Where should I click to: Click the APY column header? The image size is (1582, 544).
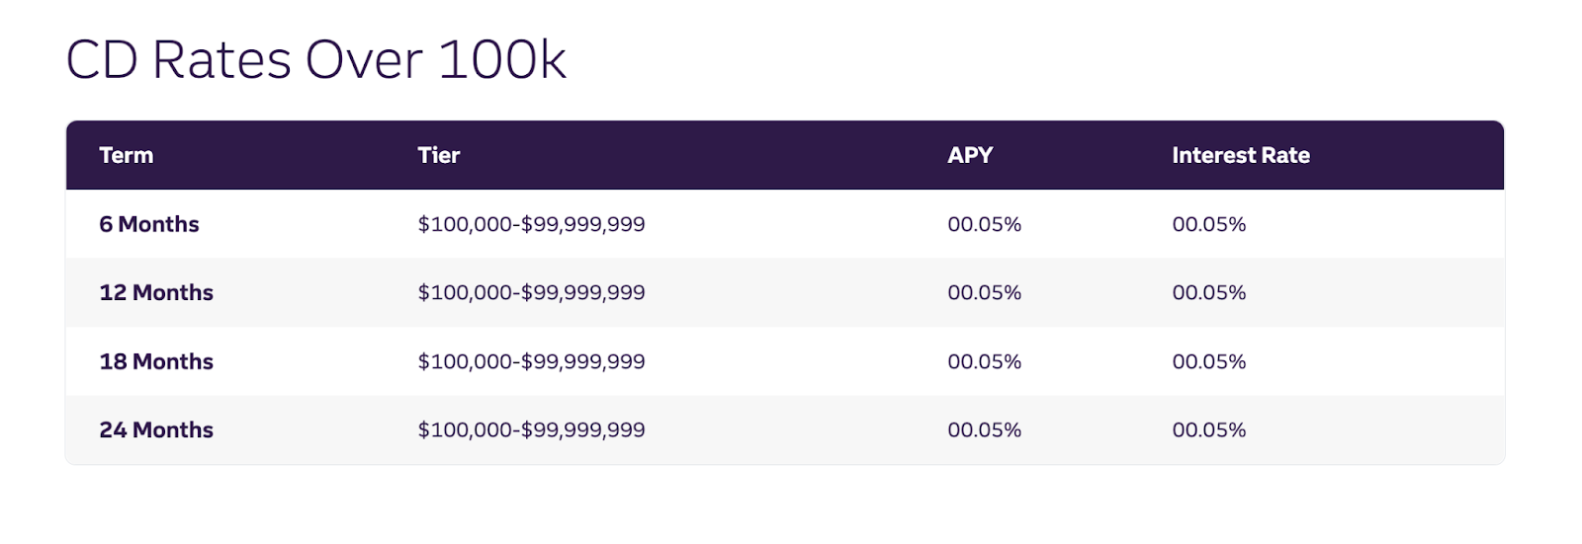click(x=970, y=155)
